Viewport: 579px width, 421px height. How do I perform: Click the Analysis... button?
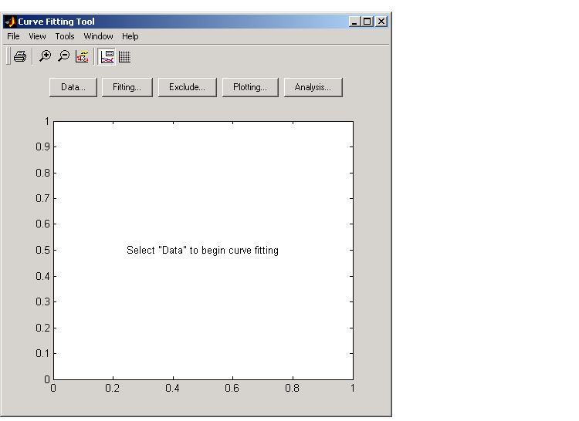coord(313,87)
